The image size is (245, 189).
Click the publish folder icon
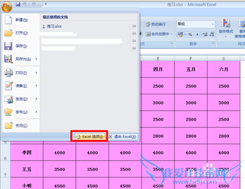(x=8, y=112)
